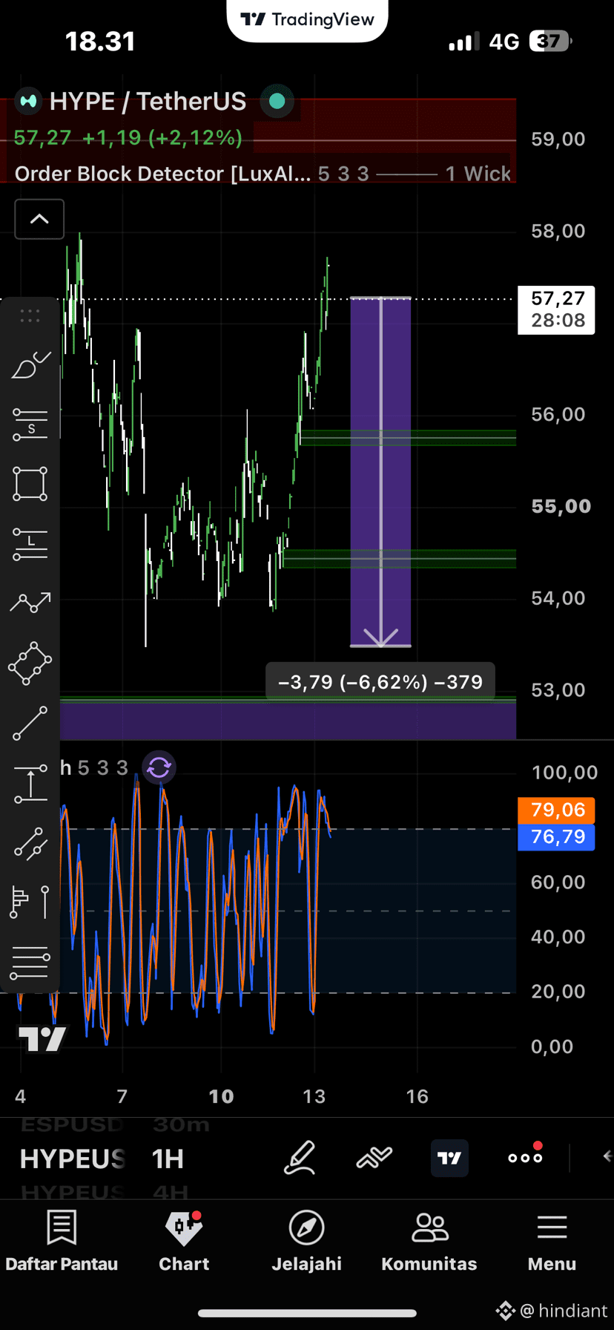Open the HYPEUS symbol selector

click(x=73, y=1159)
